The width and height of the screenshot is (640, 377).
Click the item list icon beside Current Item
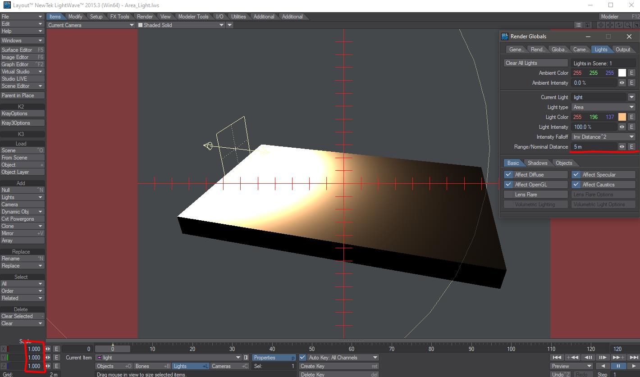[x=246, y=358]
